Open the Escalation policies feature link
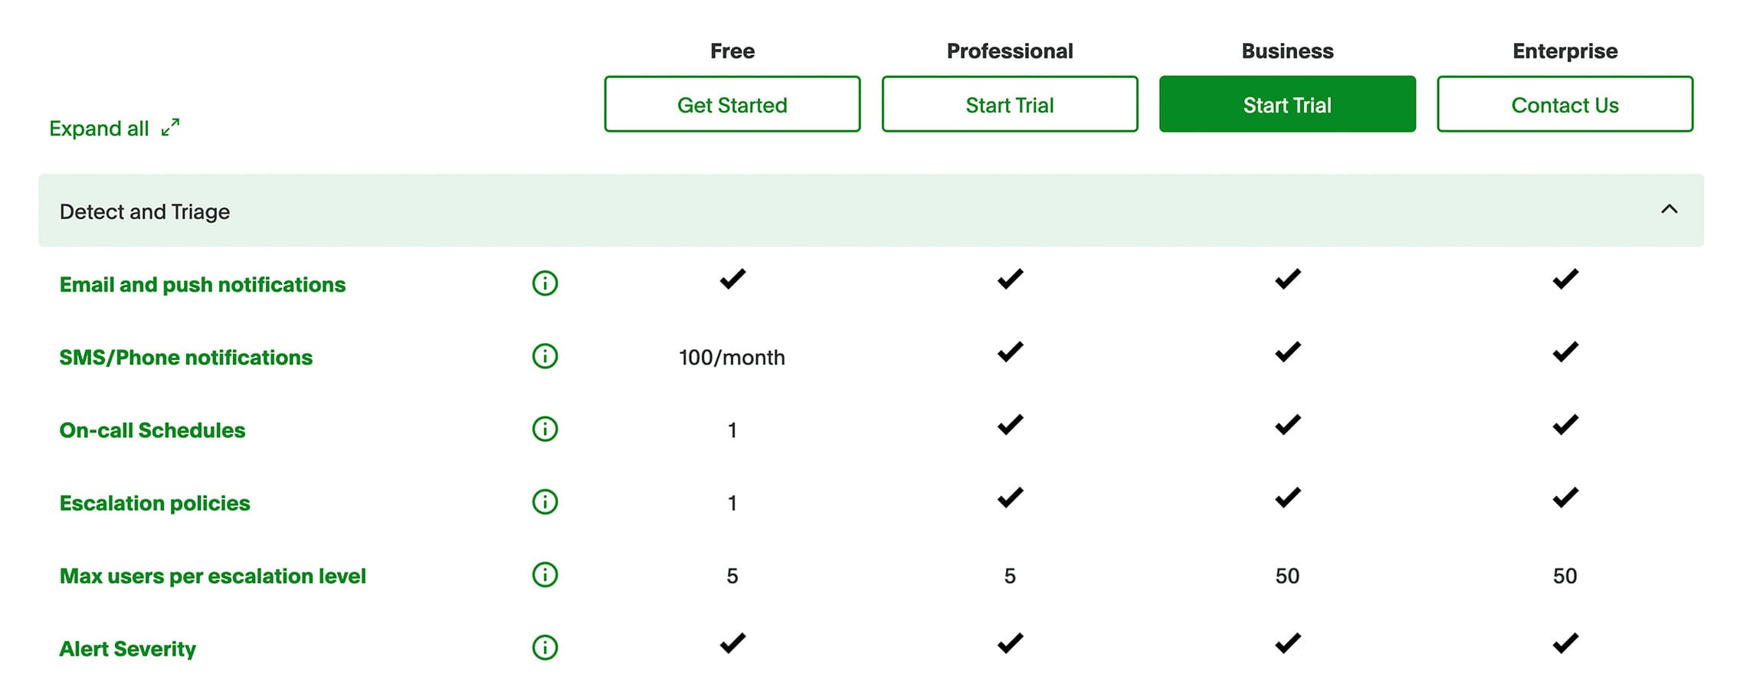 (155, 503)
